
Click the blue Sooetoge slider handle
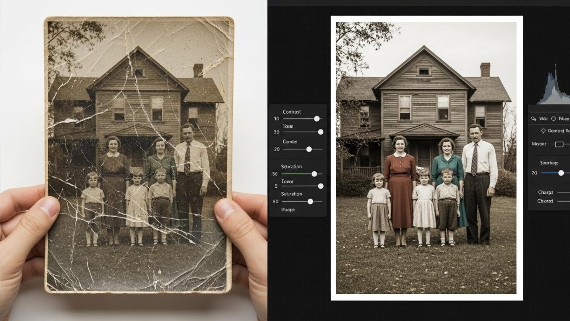click(561, 173)
